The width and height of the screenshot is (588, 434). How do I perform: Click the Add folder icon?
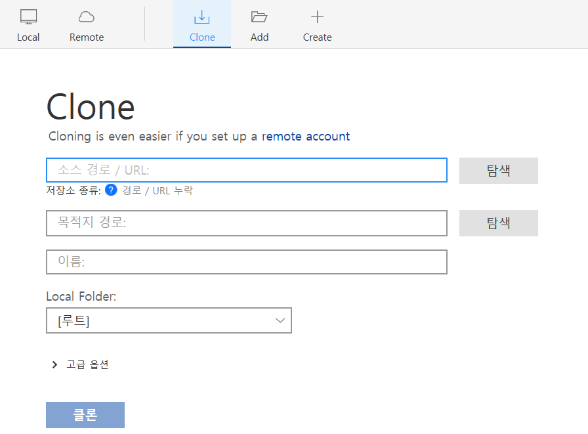coord(259,17)
